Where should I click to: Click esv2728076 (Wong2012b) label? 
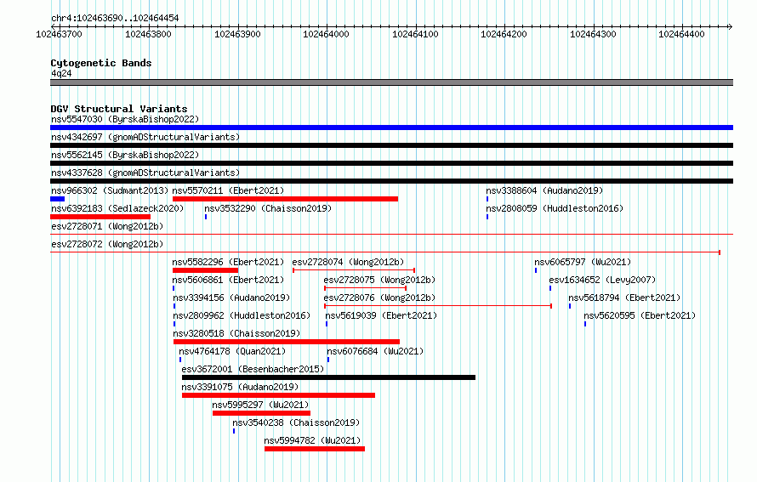click(x=379, y=298)
